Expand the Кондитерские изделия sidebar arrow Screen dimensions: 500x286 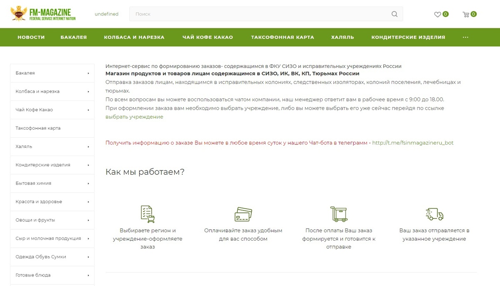point(88,165)
